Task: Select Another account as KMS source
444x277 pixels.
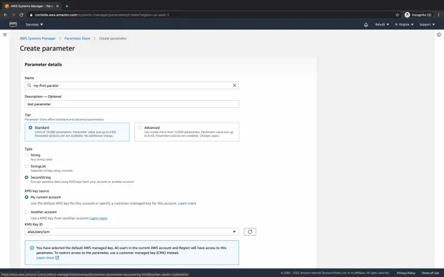Action: tap(27, 212)
